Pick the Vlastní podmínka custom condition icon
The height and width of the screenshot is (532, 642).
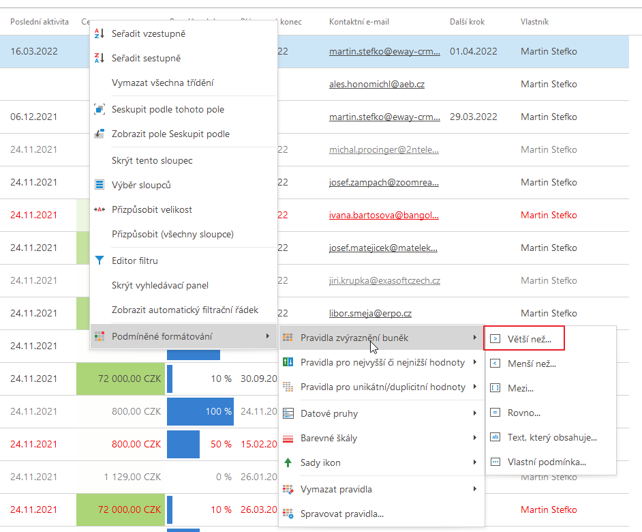[495, 462]
